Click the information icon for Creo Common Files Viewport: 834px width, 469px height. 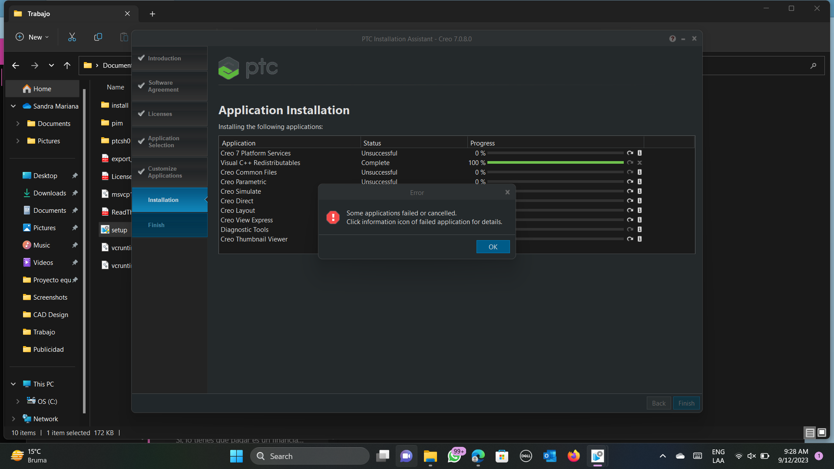pyautogui.click(x=639, y=172)
